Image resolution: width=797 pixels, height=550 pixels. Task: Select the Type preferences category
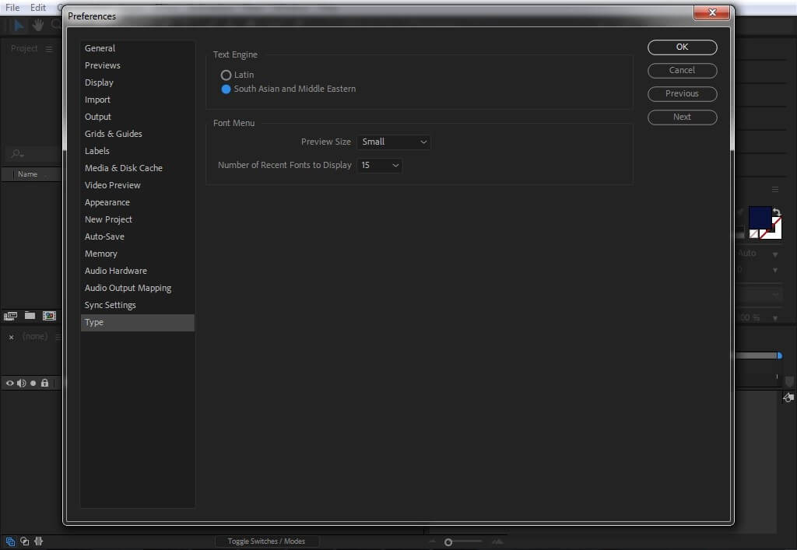coord(137,323)
